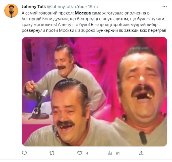Click the share upload arrow icon
Viewport: 172px width, 162px height.
[x=141, y=153]
